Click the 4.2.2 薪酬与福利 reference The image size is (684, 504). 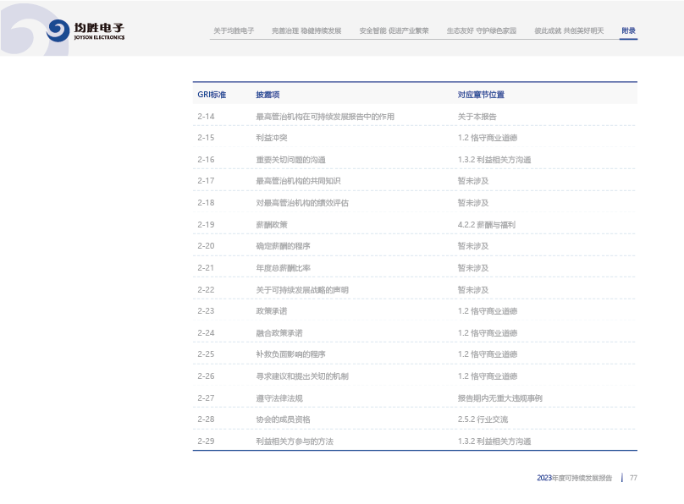pyautogui.click(x=486, y=225)
